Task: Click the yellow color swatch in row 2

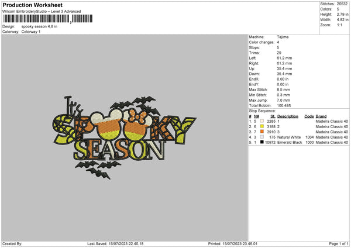Action: click(262, 126)
